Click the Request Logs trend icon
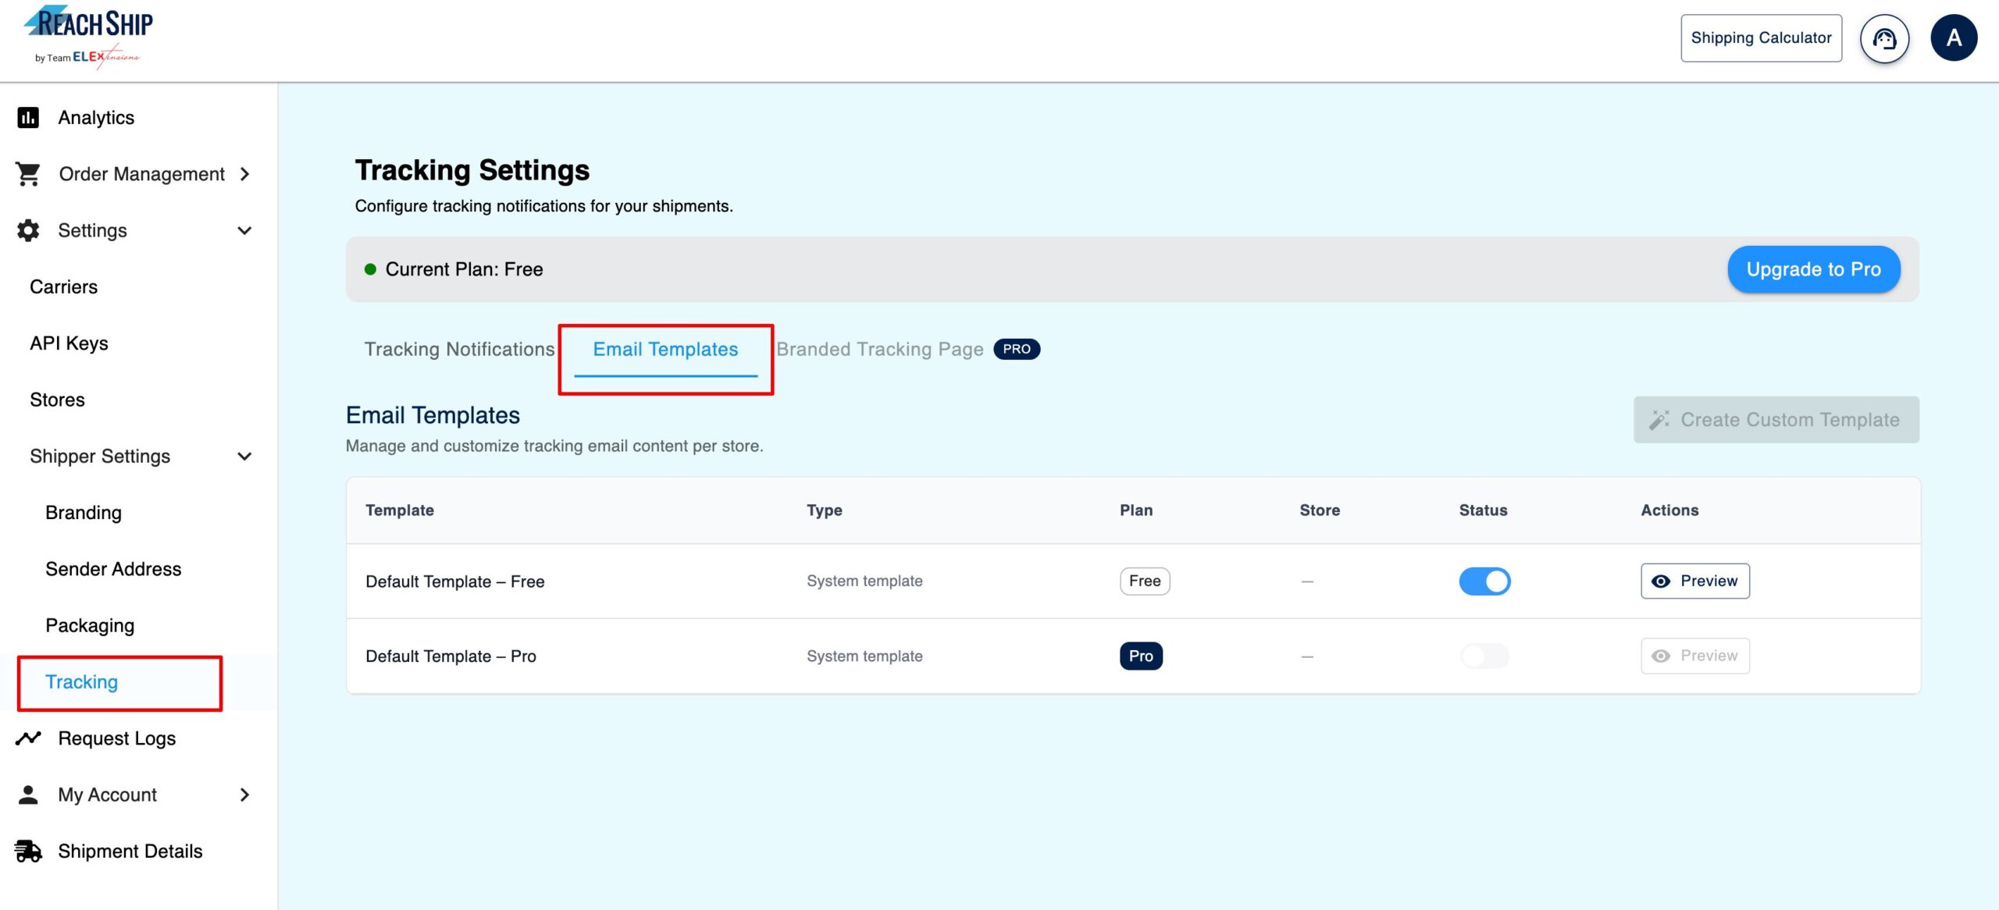The width and height of the screenshot is (1999, 910). [28, 738]
